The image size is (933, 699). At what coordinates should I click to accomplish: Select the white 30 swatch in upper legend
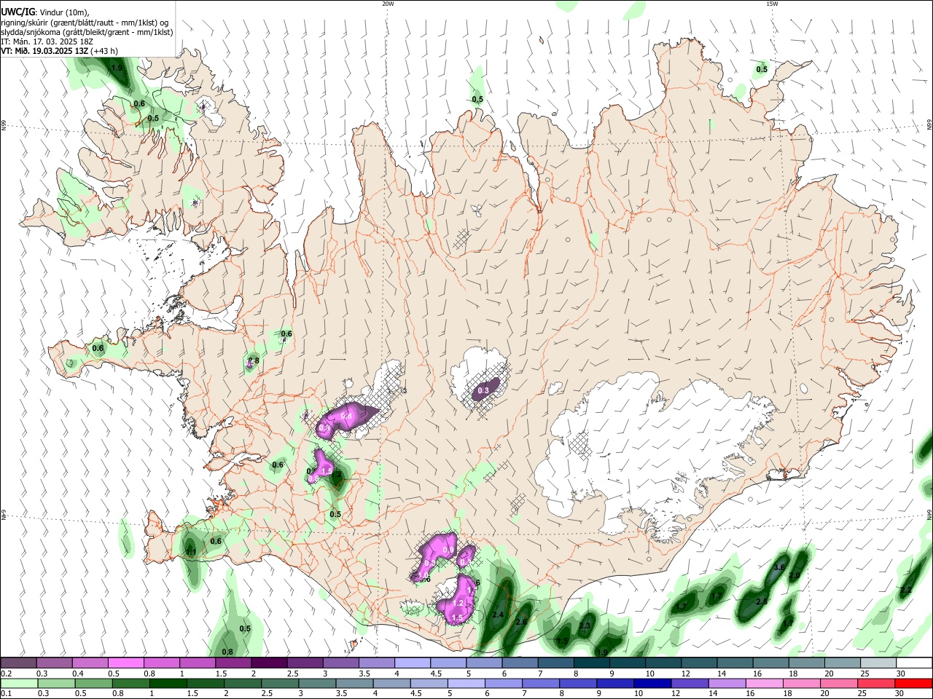coord(914,663)
